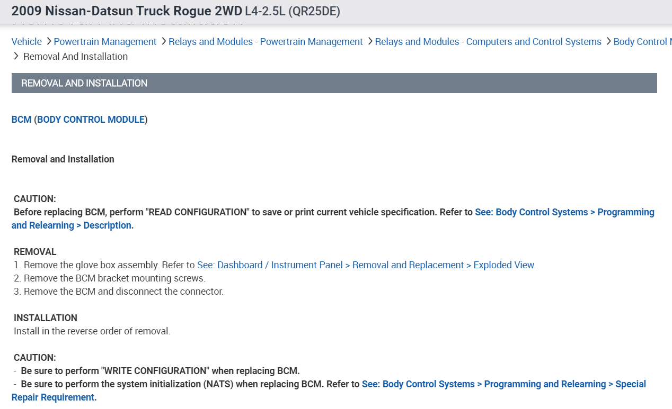This screenshot has height=409, width=672.
Task: Click the BCM abbreviation link
Action: tap(21, 120)
